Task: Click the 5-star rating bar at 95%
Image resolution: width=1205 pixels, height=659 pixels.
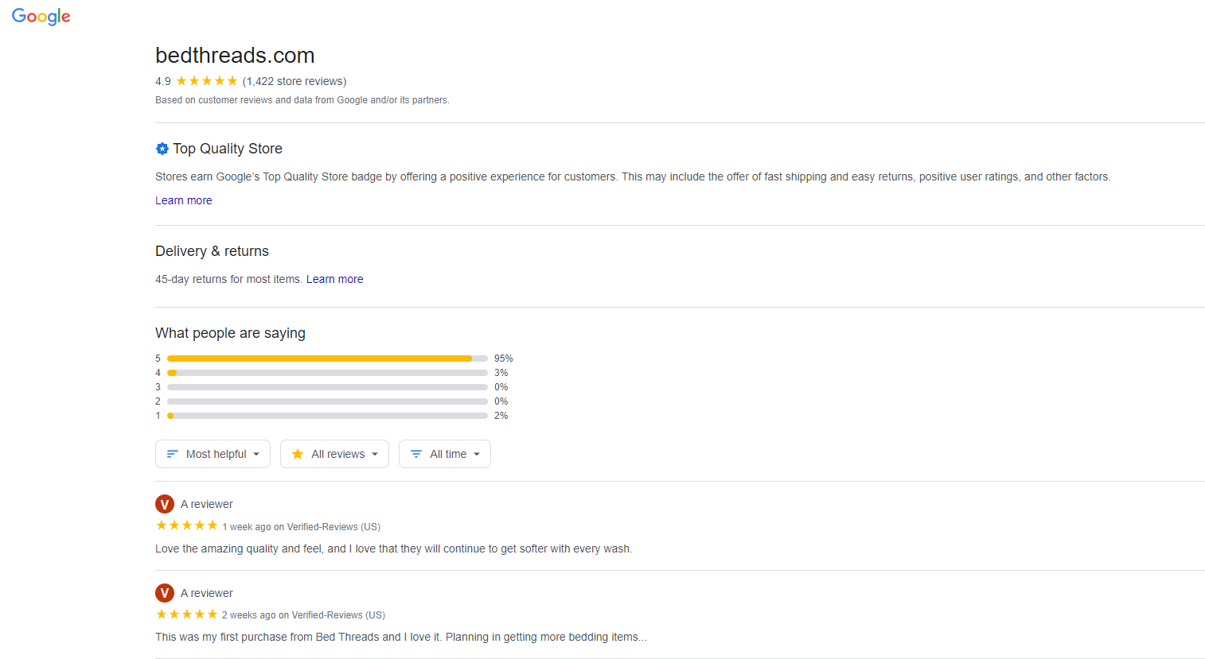Action: (x=327, y=359)
